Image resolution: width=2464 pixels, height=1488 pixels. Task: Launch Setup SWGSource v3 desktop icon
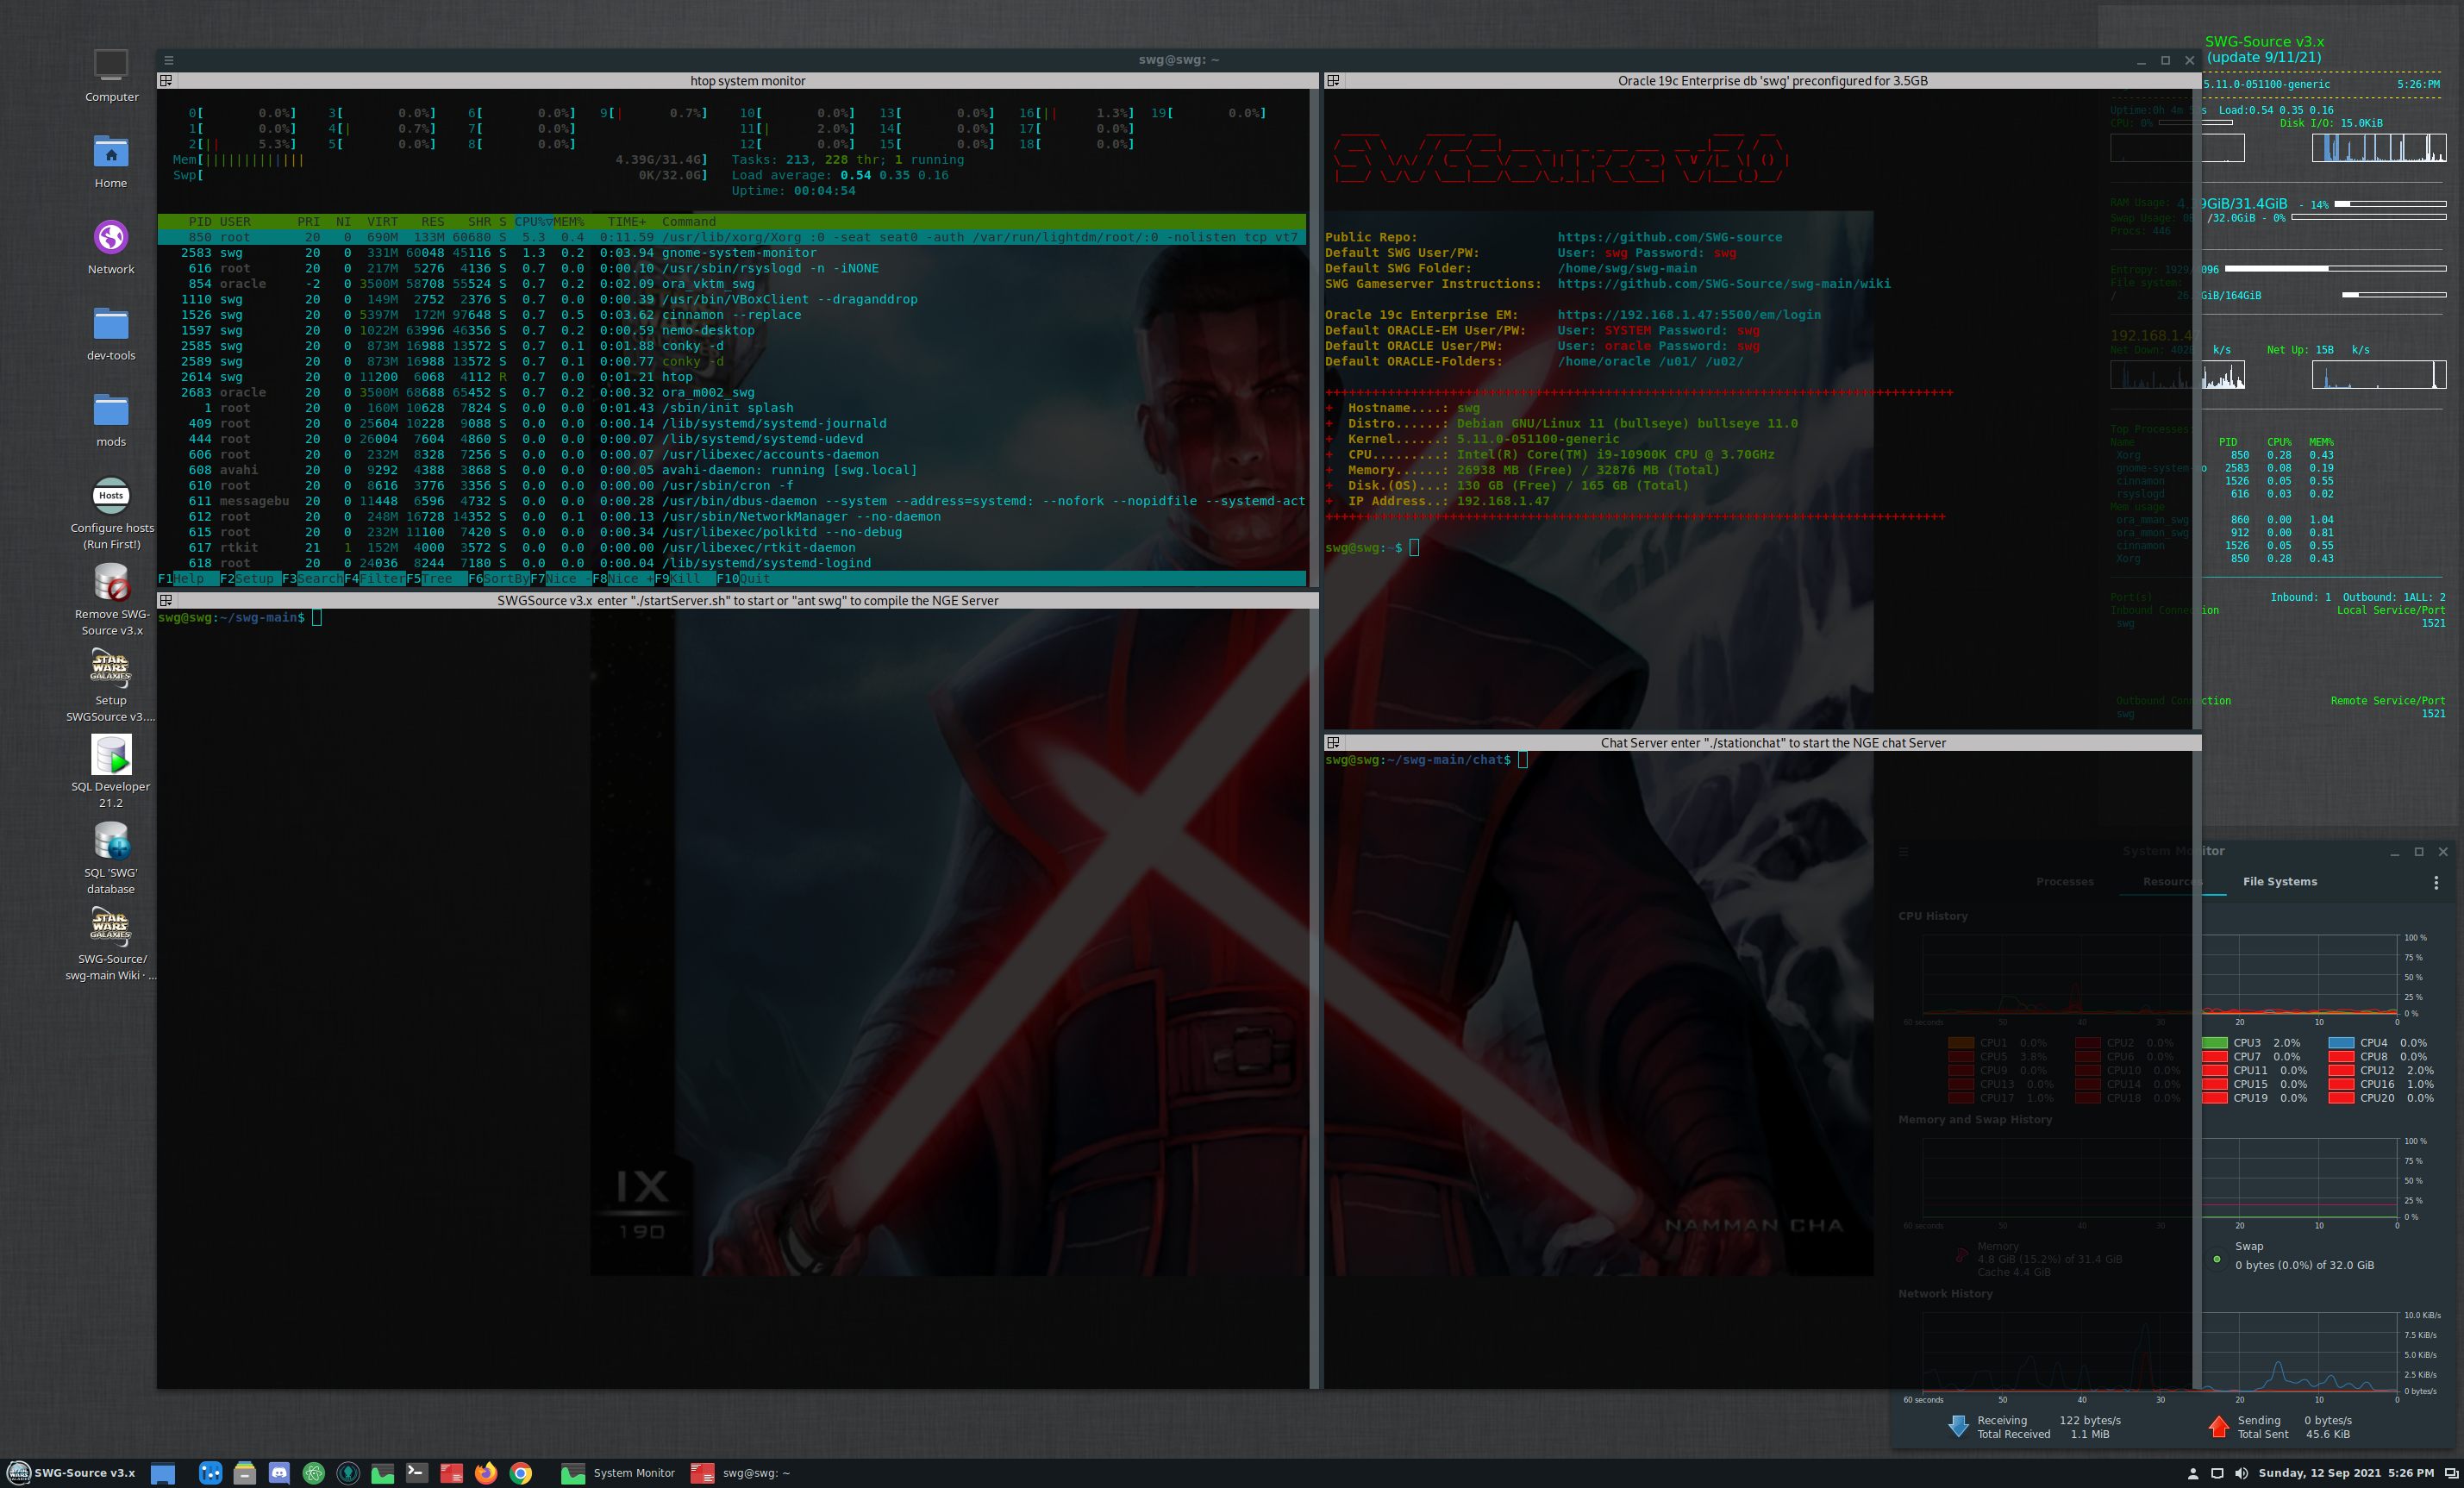pos(111,668)
